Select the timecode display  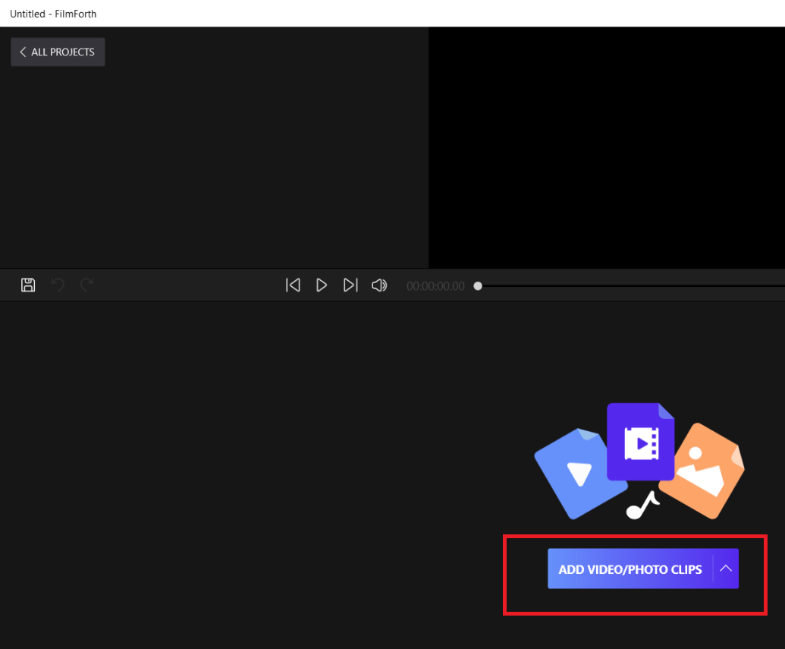[x=435, y=286]
